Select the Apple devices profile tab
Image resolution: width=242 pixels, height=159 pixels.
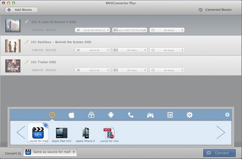71,115
